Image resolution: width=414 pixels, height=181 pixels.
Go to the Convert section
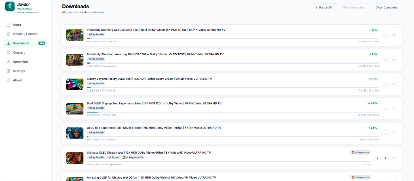(26, 52)
